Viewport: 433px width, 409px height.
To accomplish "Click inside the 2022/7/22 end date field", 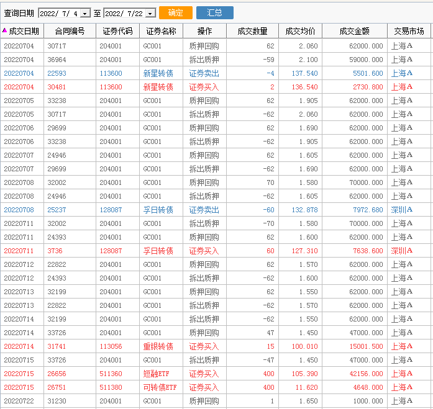I will coord(124,14).
